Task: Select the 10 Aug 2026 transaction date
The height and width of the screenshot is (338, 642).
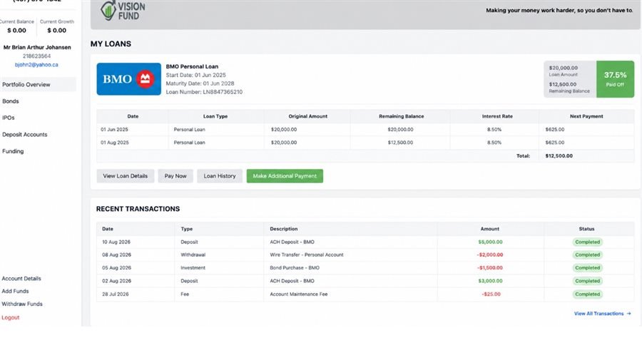Action: [x=116, y=242]
